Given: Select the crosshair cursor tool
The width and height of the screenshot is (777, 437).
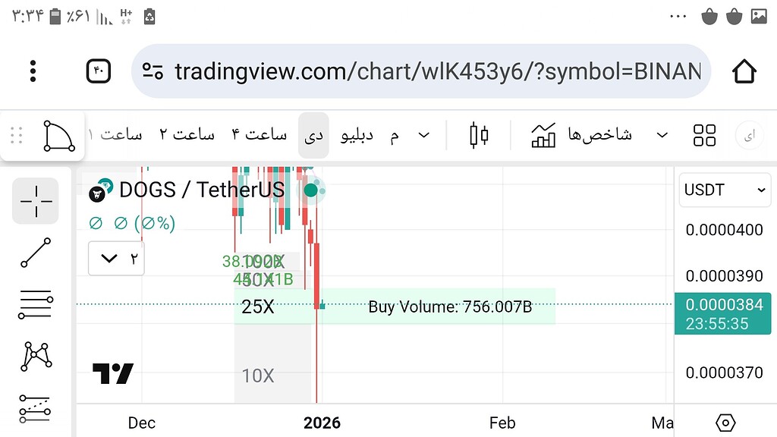Looking at the screenshot, I should (x=34, y=201).
